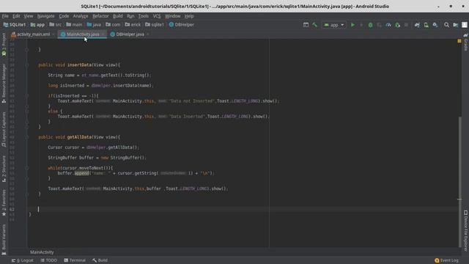Screen dimensions: 469x264
Task: Open the Tools menu
Action: point(144,16)
